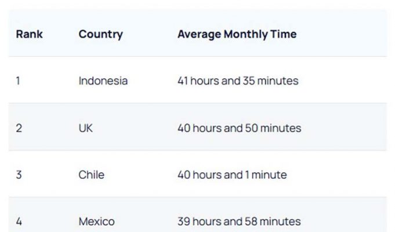The height and width of the screenshot is (232, 395).
Task: Select the UK country cell
Action: pyautogui.click(x=85, y=128)
